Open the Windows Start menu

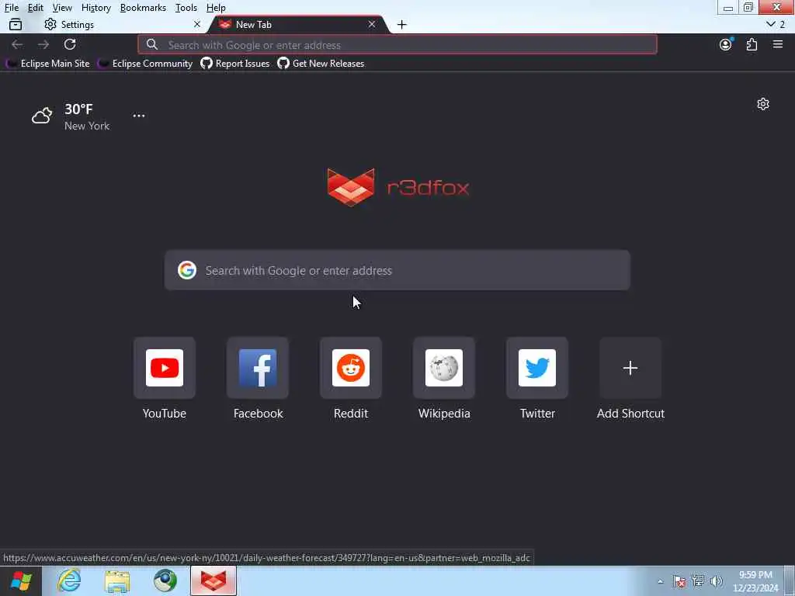(x=21, y=580)
